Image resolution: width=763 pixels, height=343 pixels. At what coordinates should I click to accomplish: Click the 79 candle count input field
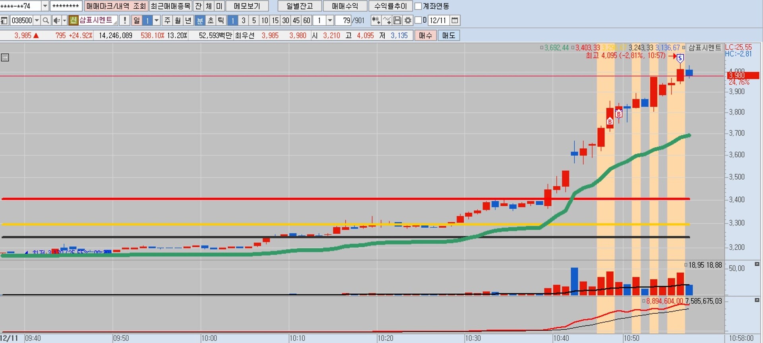(343, 20)
